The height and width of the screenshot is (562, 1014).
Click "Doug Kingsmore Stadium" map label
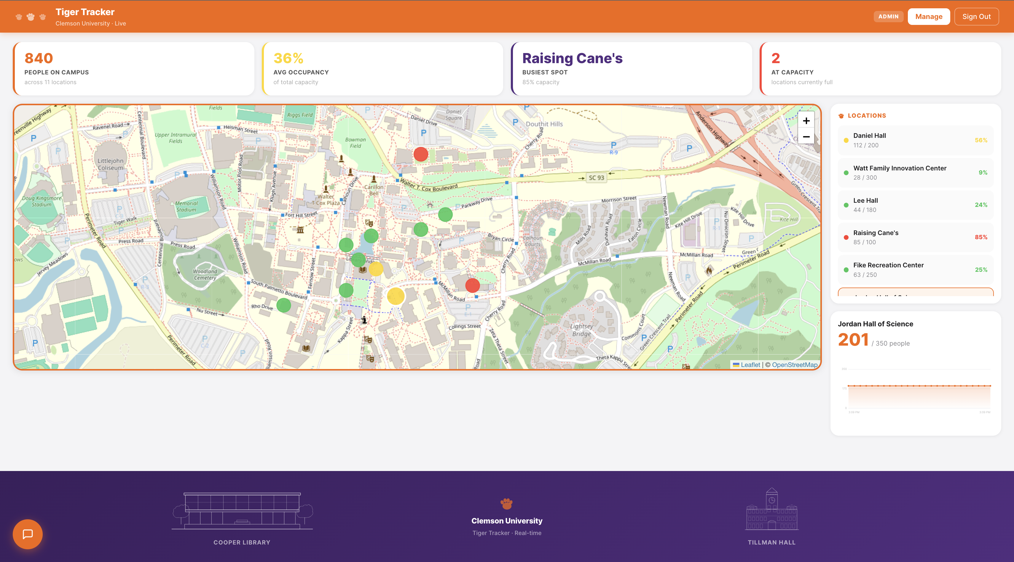pos(41,202)
